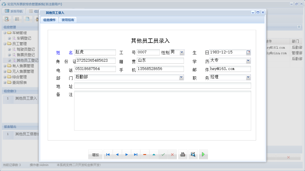Viewport: 305px width, 171px height.
Task: Open the print preview icon
Action: [193, 154]
